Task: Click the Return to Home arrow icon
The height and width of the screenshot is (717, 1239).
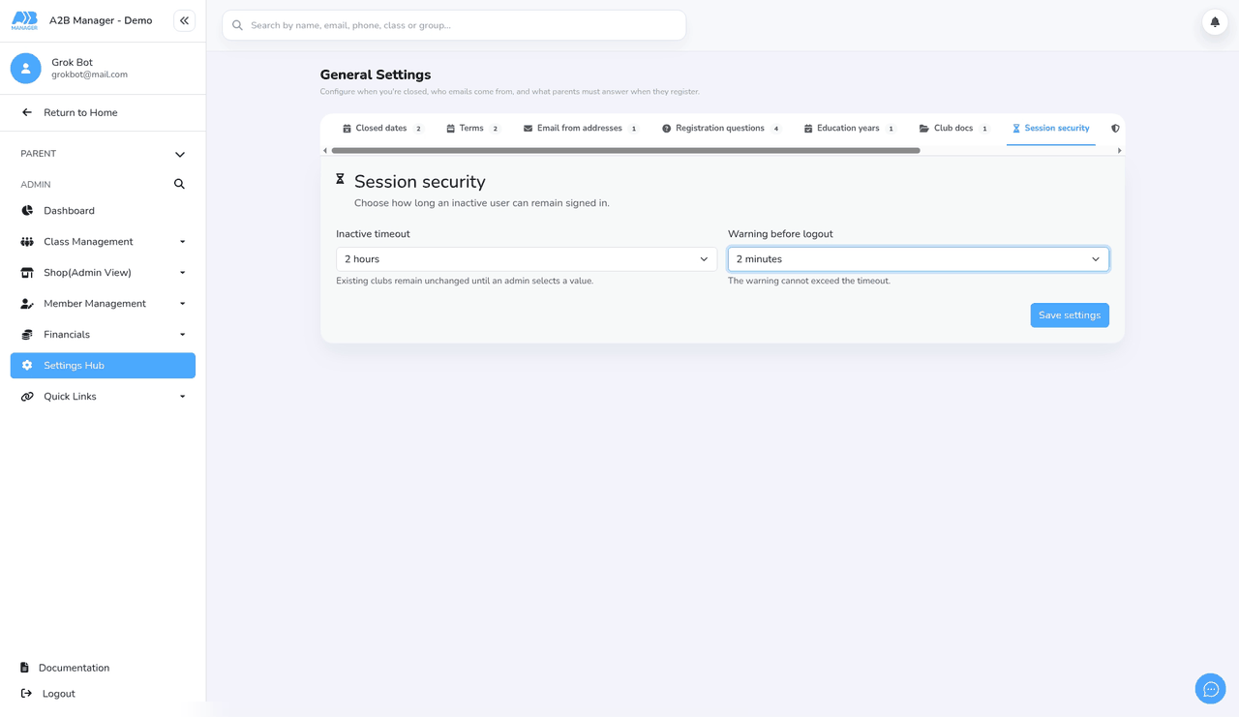Action: point(27,112)
